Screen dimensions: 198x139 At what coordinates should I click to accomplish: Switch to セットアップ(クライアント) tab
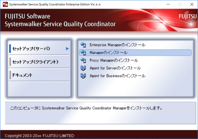point(39,62)
